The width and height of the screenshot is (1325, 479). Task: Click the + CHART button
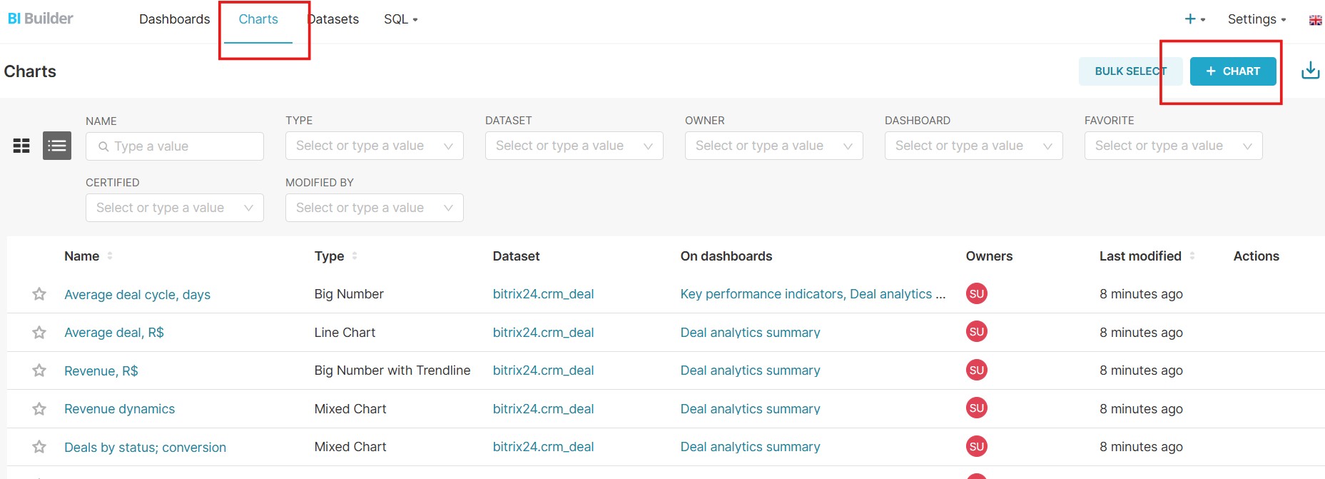1232,71
